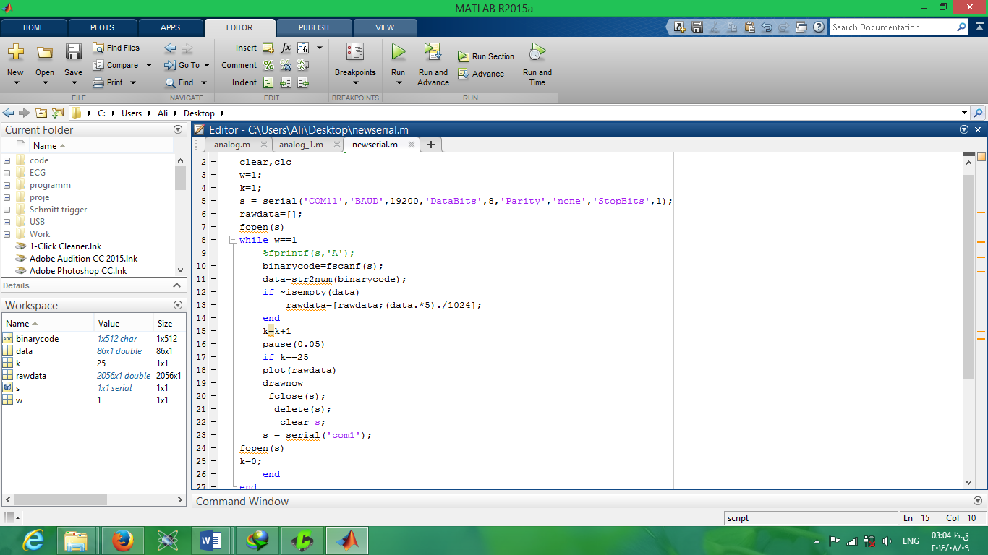Switch to the analog_1.m editor tab

pyautogui.click(x=301, y=145)
